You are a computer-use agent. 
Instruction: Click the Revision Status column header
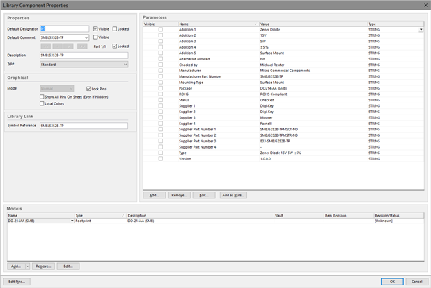(398, 216)
